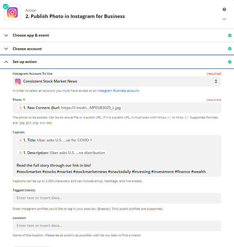Screen dimensions: 234x247
Task: Collapse the Set up action section
Action: 6,62
